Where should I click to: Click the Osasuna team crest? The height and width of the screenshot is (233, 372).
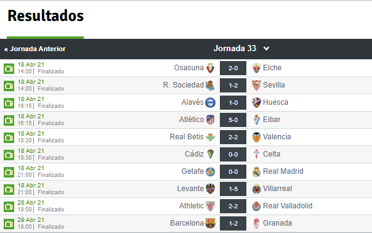point(210,68)
